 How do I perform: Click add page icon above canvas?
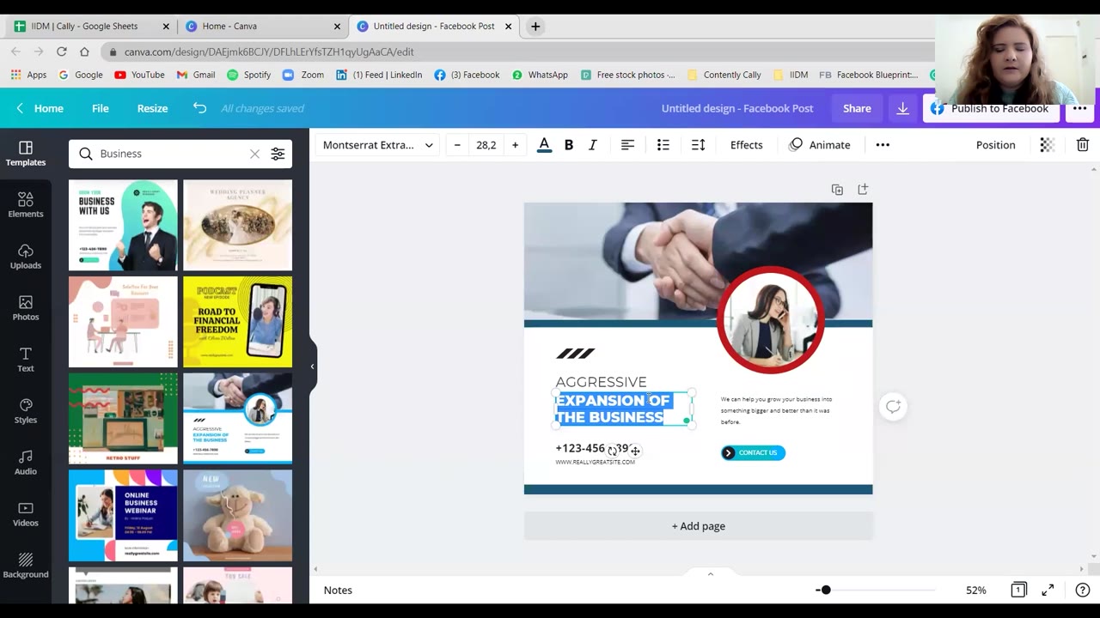pyautogui.click(x=863, y=189)
